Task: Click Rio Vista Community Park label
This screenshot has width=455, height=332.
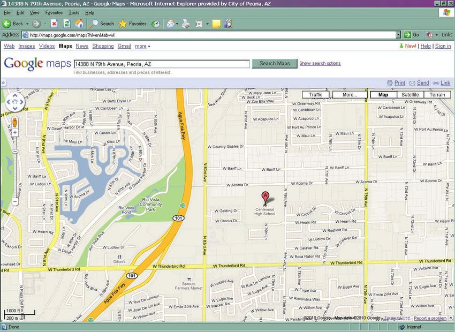Action: (x=150, y=205)
